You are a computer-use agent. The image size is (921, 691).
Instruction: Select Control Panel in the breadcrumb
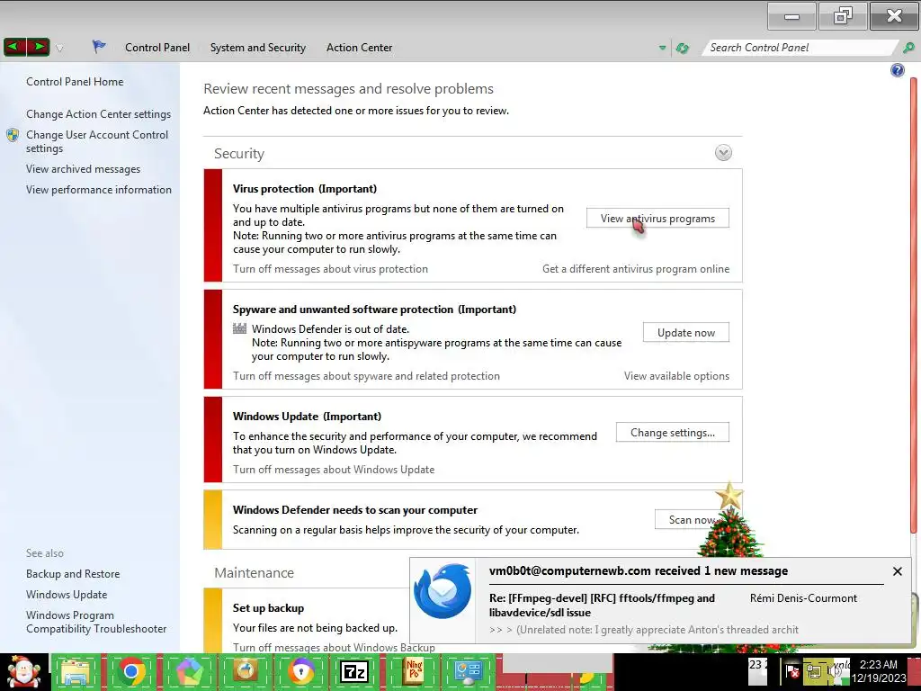pyautogui.click(x=156, y=48)
